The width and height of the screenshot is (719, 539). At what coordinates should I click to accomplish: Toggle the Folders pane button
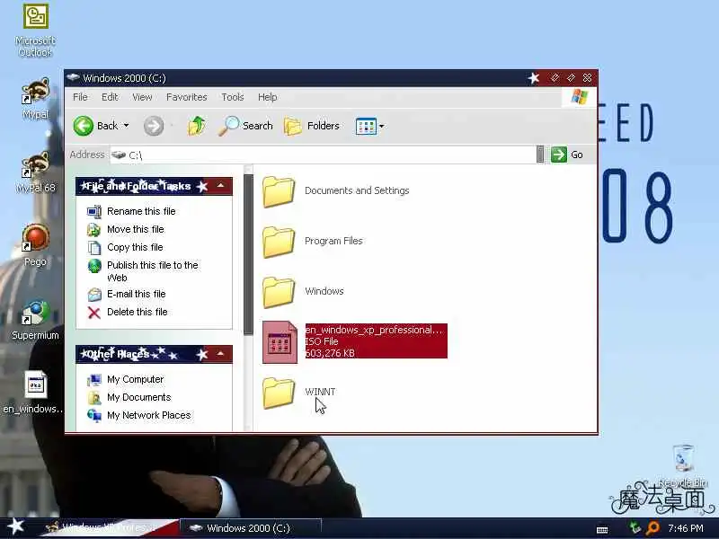coord(312,126)
